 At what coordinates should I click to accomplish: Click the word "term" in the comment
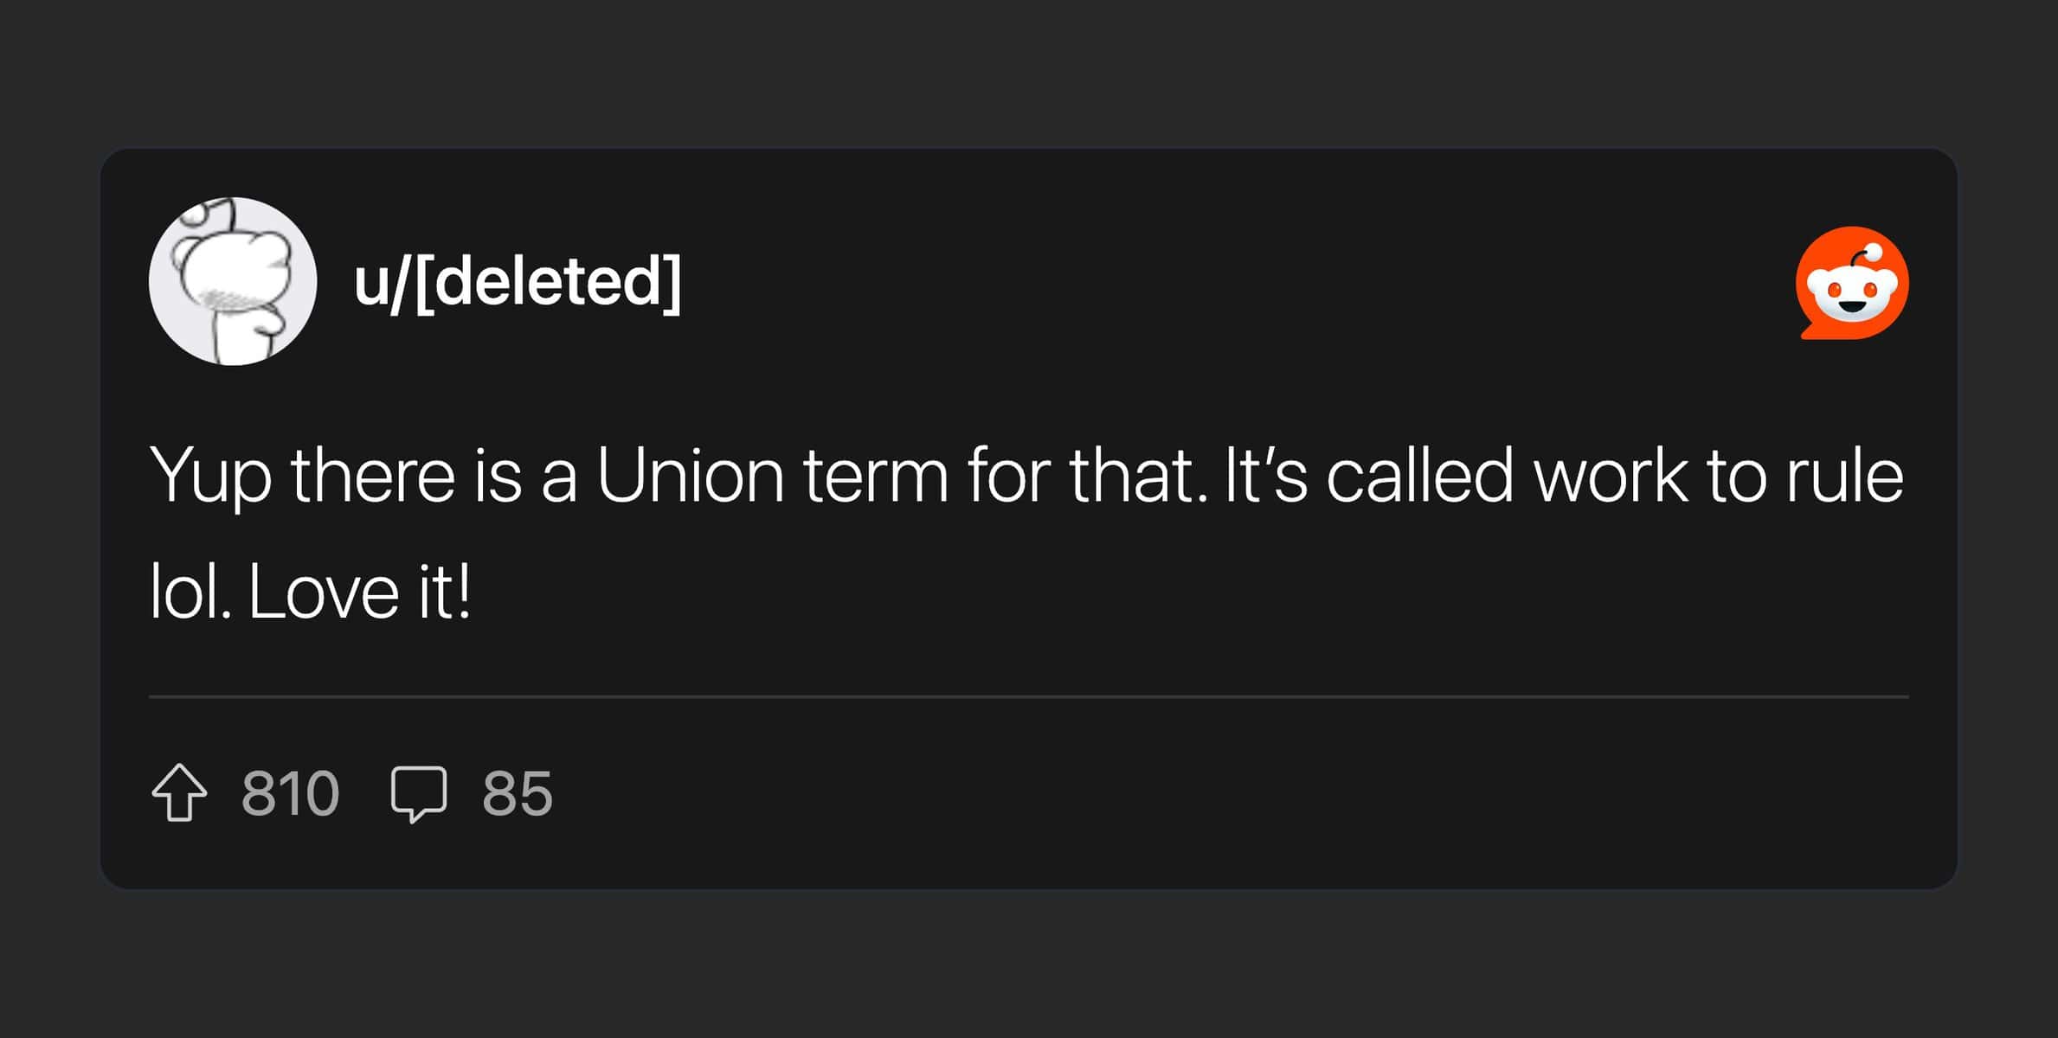(x=875, y=475)
